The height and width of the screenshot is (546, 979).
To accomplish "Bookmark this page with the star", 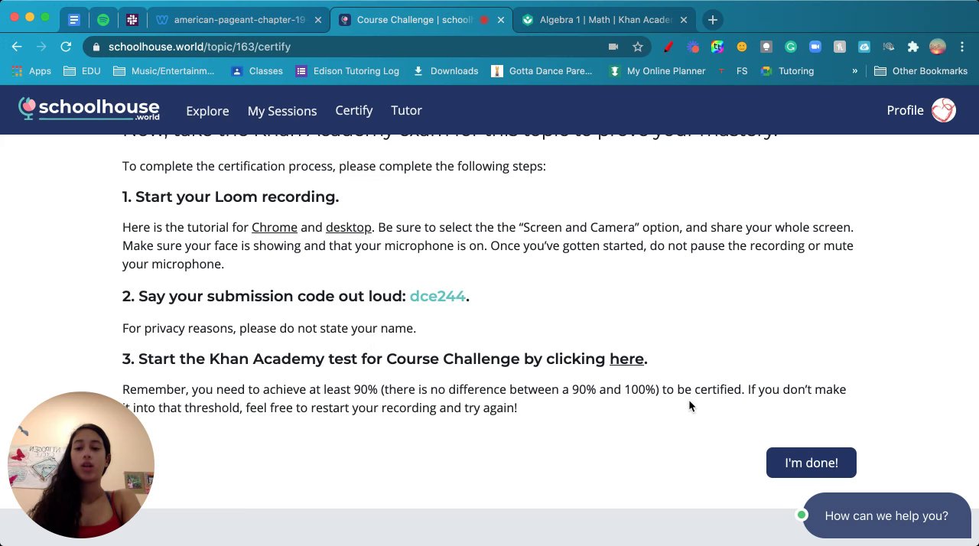I will (x=638, y=47).
